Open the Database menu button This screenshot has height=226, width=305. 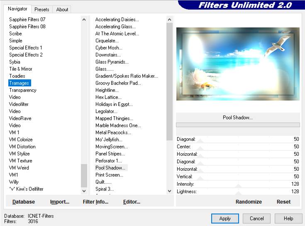click(24, 202)
